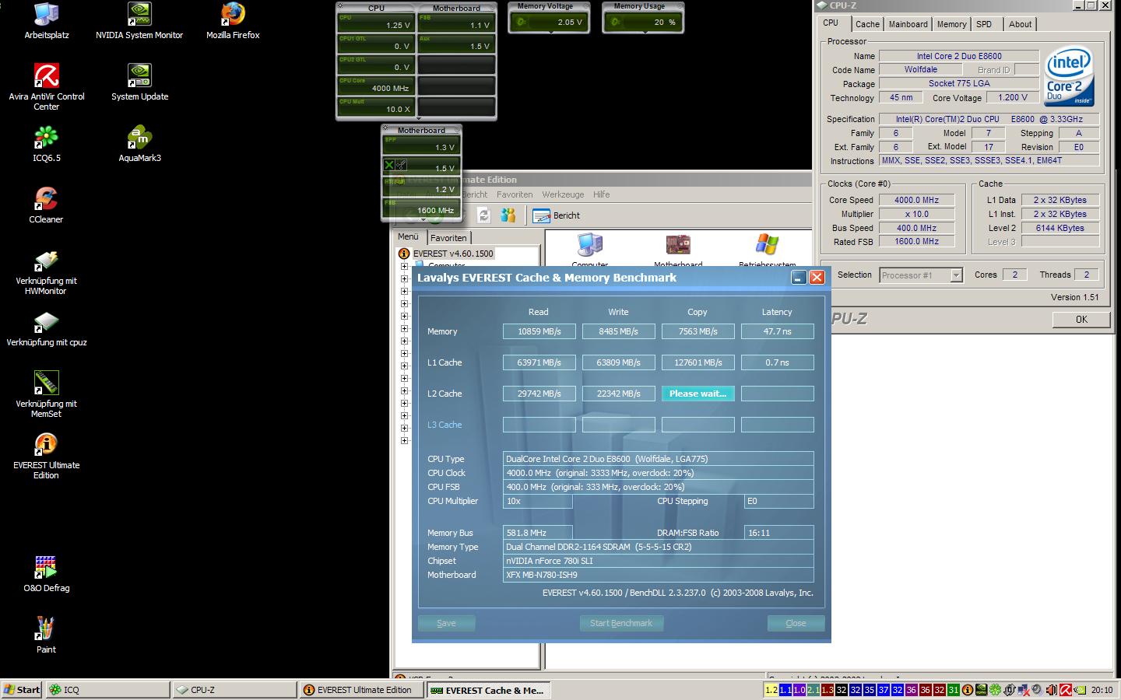Click the red Avira umbrella tray icon

tap(1065, 690)
